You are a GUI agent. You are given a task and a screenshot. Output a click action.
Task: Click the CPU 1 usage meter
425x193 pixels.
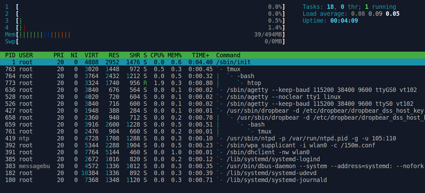click(145, 7)
